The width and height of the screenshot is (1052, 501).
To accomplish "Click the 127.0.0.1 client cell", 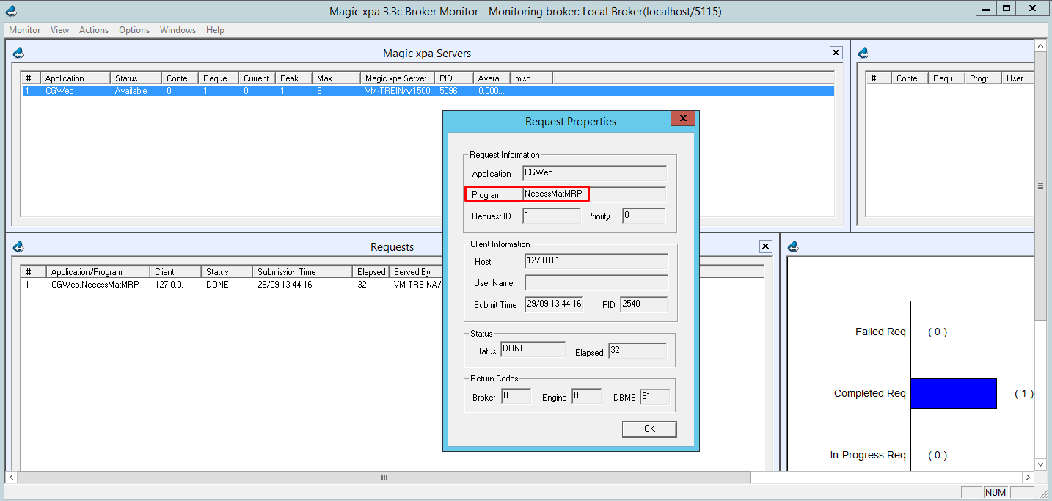I will click(171, 285).
